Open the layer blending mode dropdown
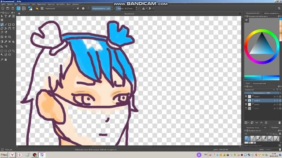The image size is (282, 158). pyautogui.click(x=260, y=90)
